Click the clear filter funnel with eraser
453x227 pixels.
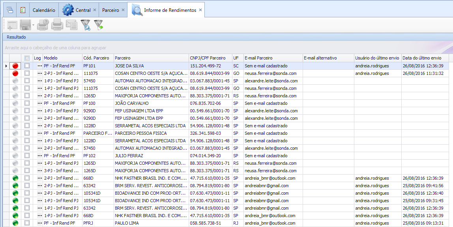pos(98,25)
